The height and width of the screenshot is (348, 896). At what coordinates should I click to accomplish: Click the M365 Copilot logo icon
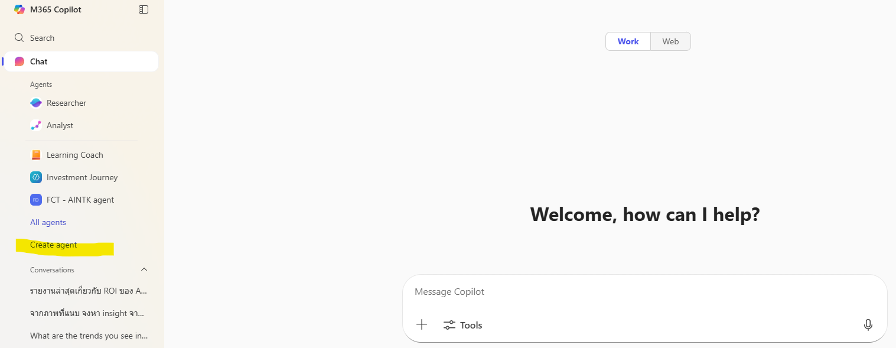(x=19, y=9)
